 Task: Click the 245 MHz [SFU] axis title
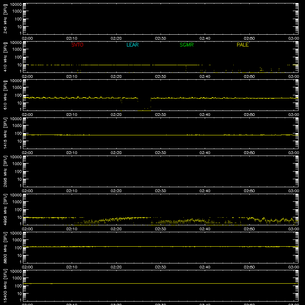click(x=5, y=19)
